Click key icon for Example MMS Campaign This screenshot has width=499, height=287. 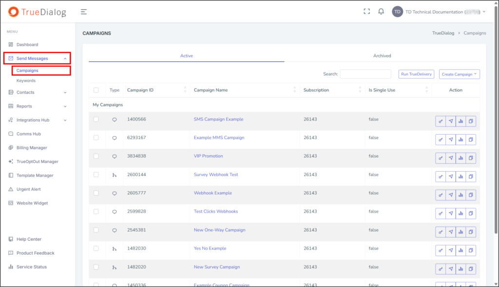click(441, 140)
